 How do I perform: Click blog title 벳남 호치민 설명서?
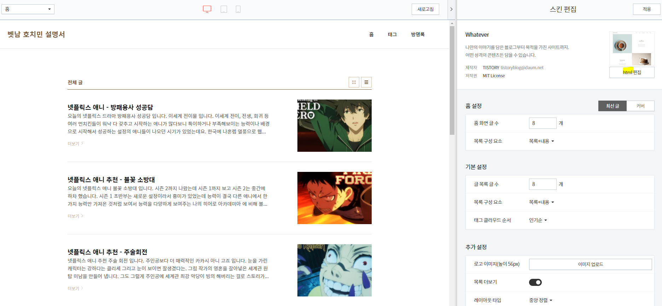(x=36, y=34)
